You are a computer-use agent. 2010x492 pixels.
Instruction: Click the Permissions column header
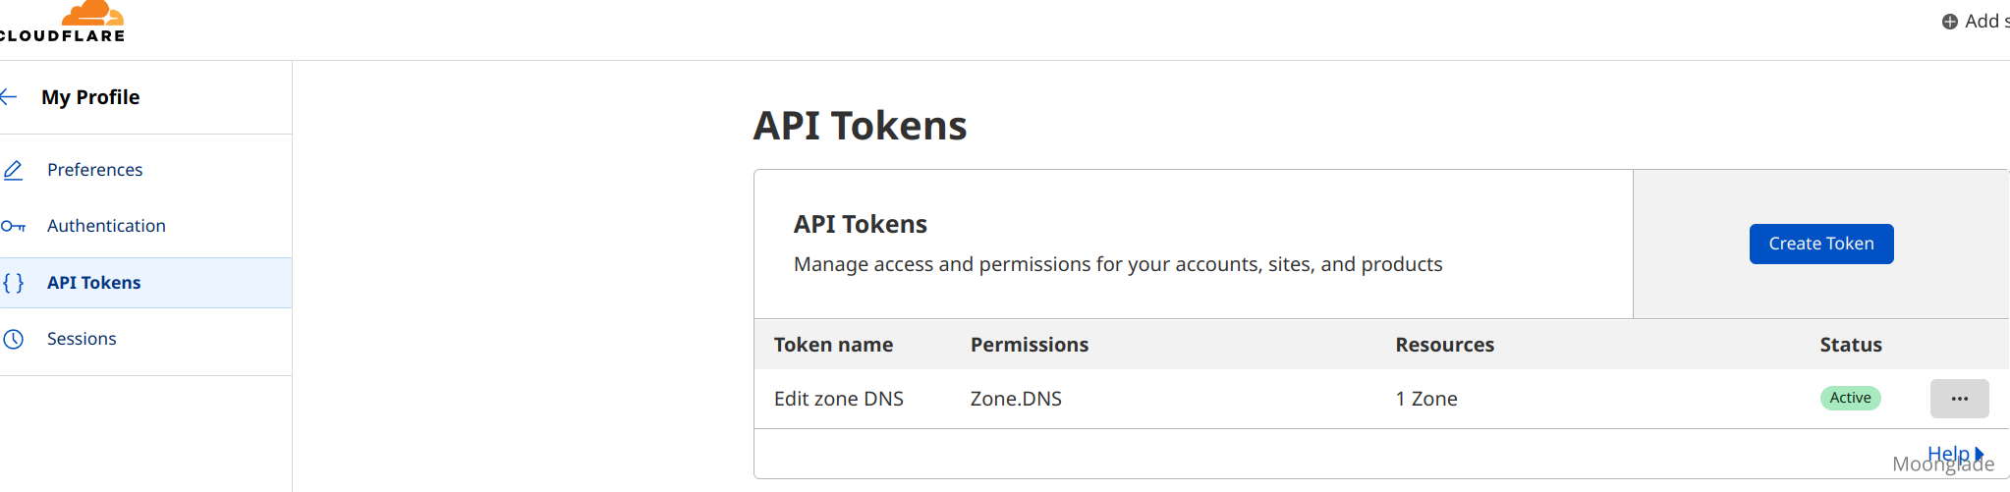[x=1029, y=345]
